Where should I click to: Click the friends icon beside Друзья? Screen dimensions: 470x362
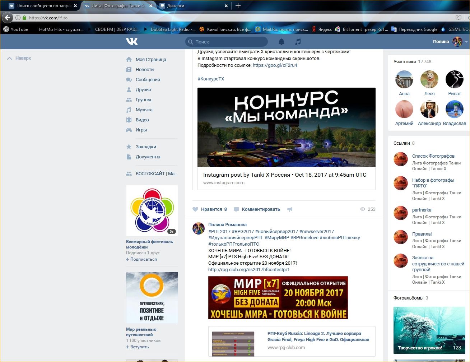[x=129, y=90]
